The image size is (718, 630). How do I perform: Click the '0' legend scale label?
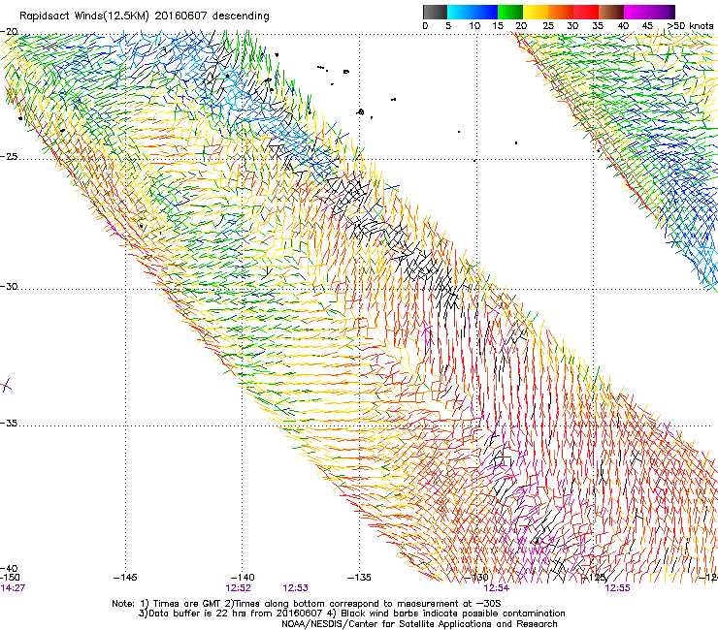click(x=425, y=26)
